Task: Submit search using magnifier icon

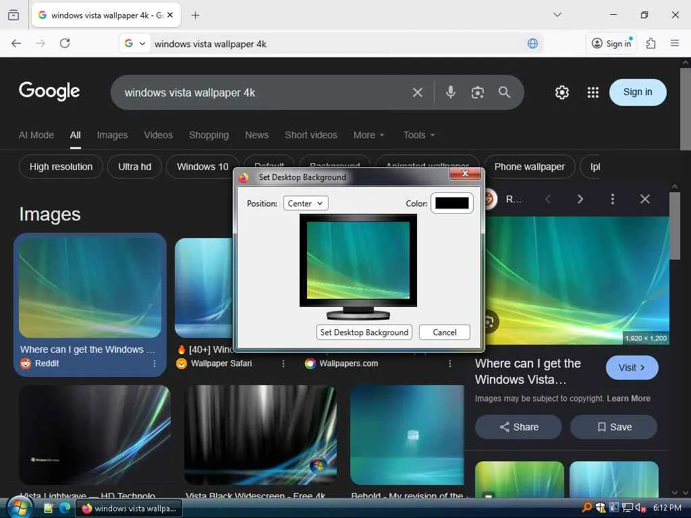Action: click(504, 92)
